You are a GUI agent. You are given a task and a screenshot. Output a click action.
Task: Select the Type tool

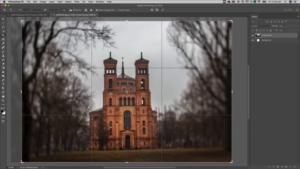click(x=3, y=84)
